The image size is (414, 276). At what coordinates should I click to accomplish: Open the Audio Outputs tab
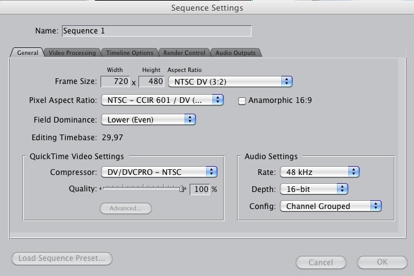(236, 53)
